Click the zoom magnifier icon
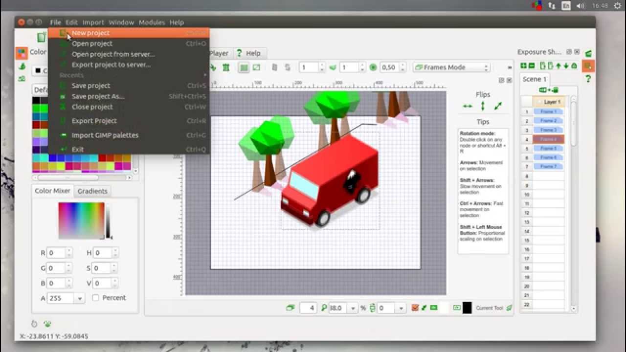This screenshot has width=626, height=352. click(x=324, y=308)
